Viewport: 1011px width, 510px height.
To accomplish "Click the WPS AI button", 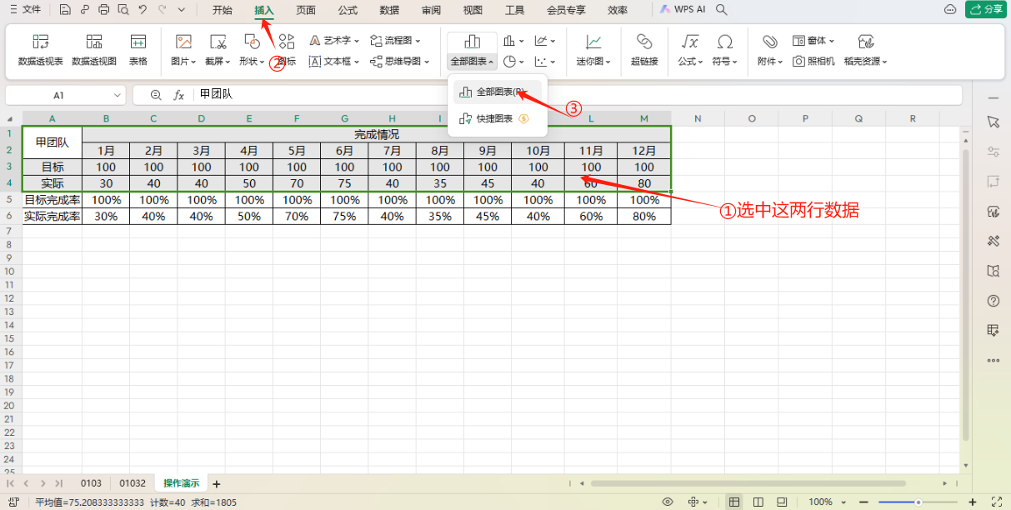I will coord(683,10).
